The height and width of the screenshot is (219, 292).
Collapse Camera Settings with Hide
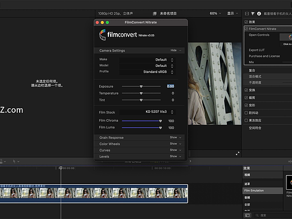pos(176,51)
